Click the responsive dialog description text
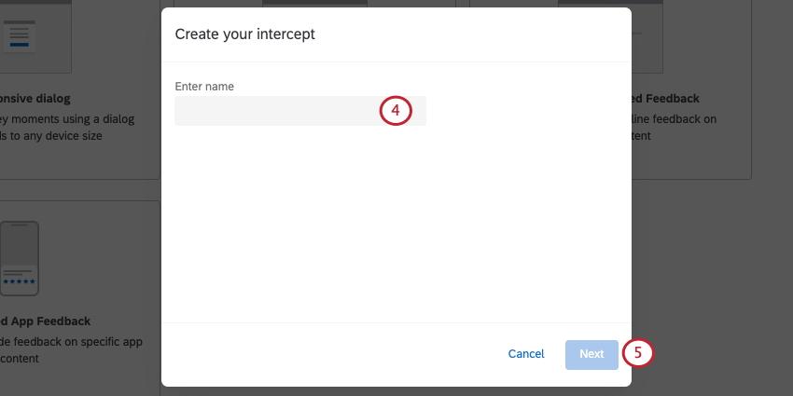Image resolution: width=793 pixels, height=396 pixels. (x=67, y=128)
